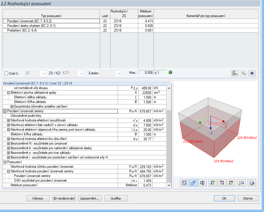Select the wireframe display mode icon
This screenshot has width=264, height=212.
click(x=184, y=182)
